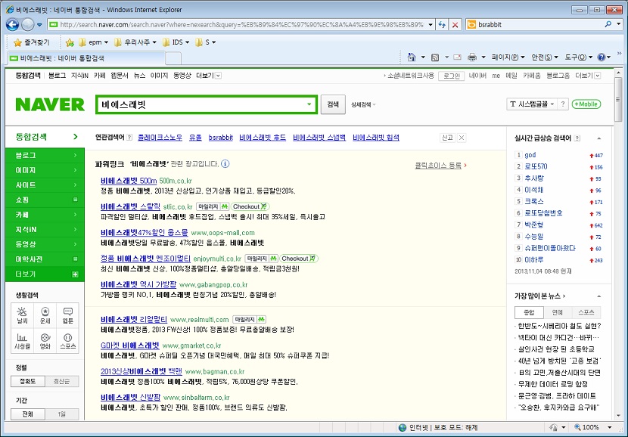Screen dimensions: 628x437
Task: Expand the top-left 더보기 search category dropdown
Action: 209,76
